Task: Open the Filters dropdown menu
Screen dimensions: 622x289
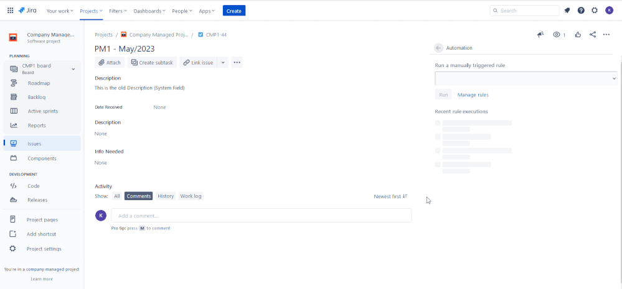Action: point(118,11)
